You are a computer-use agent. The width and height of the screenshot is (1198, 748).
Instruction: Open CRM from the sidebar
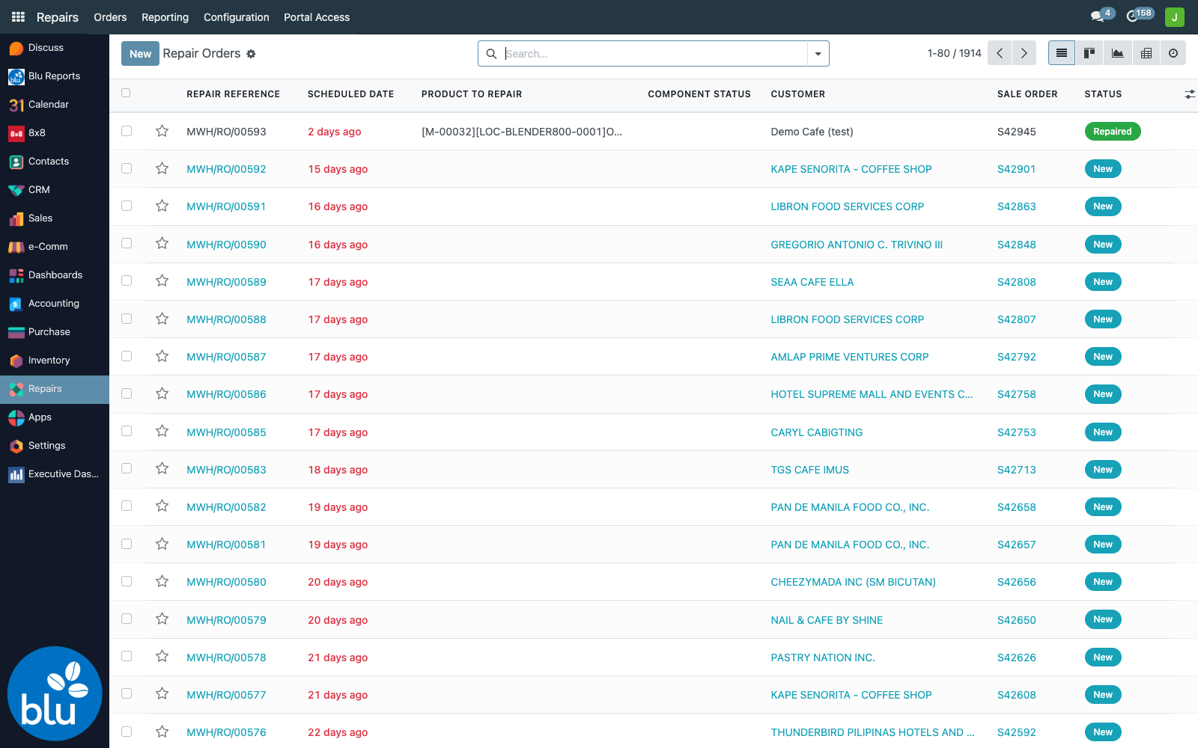(55, 190)
